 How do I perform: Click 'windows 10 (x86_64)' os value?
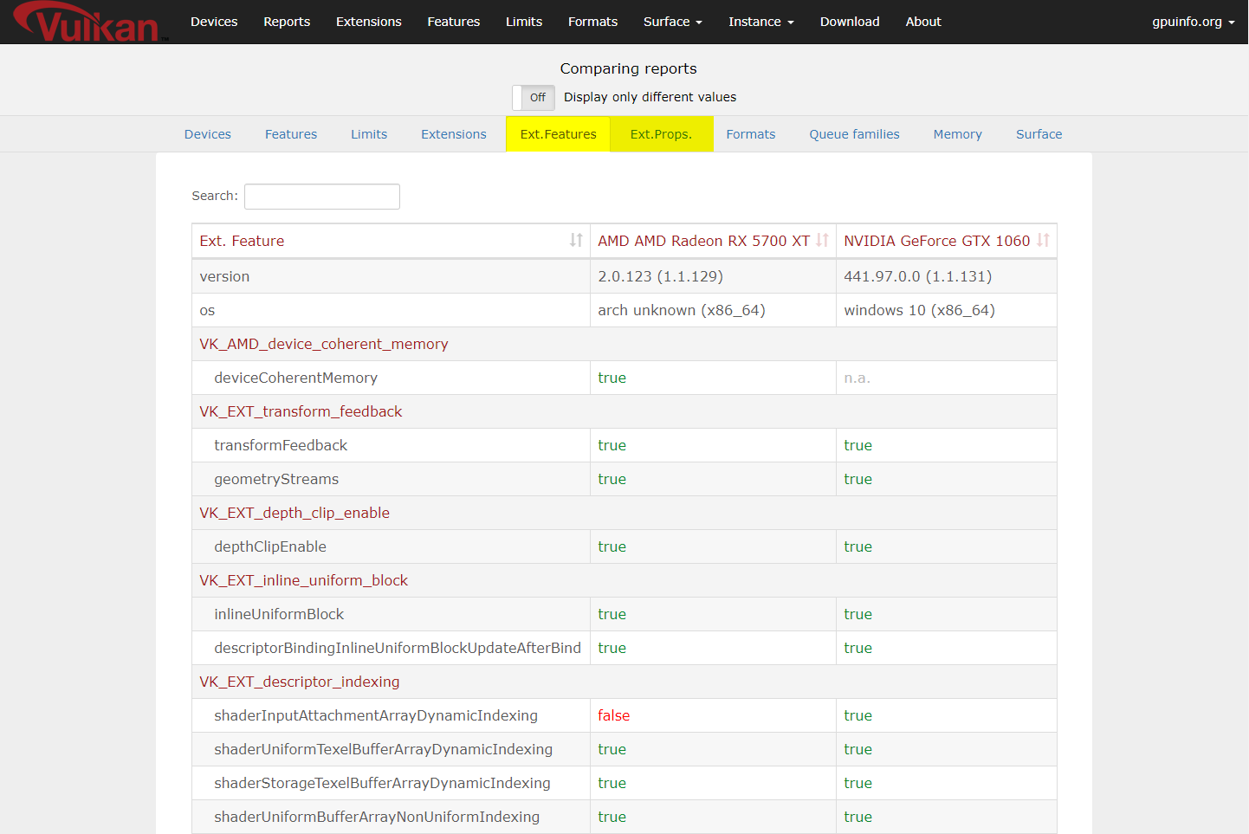coord(919,310)
